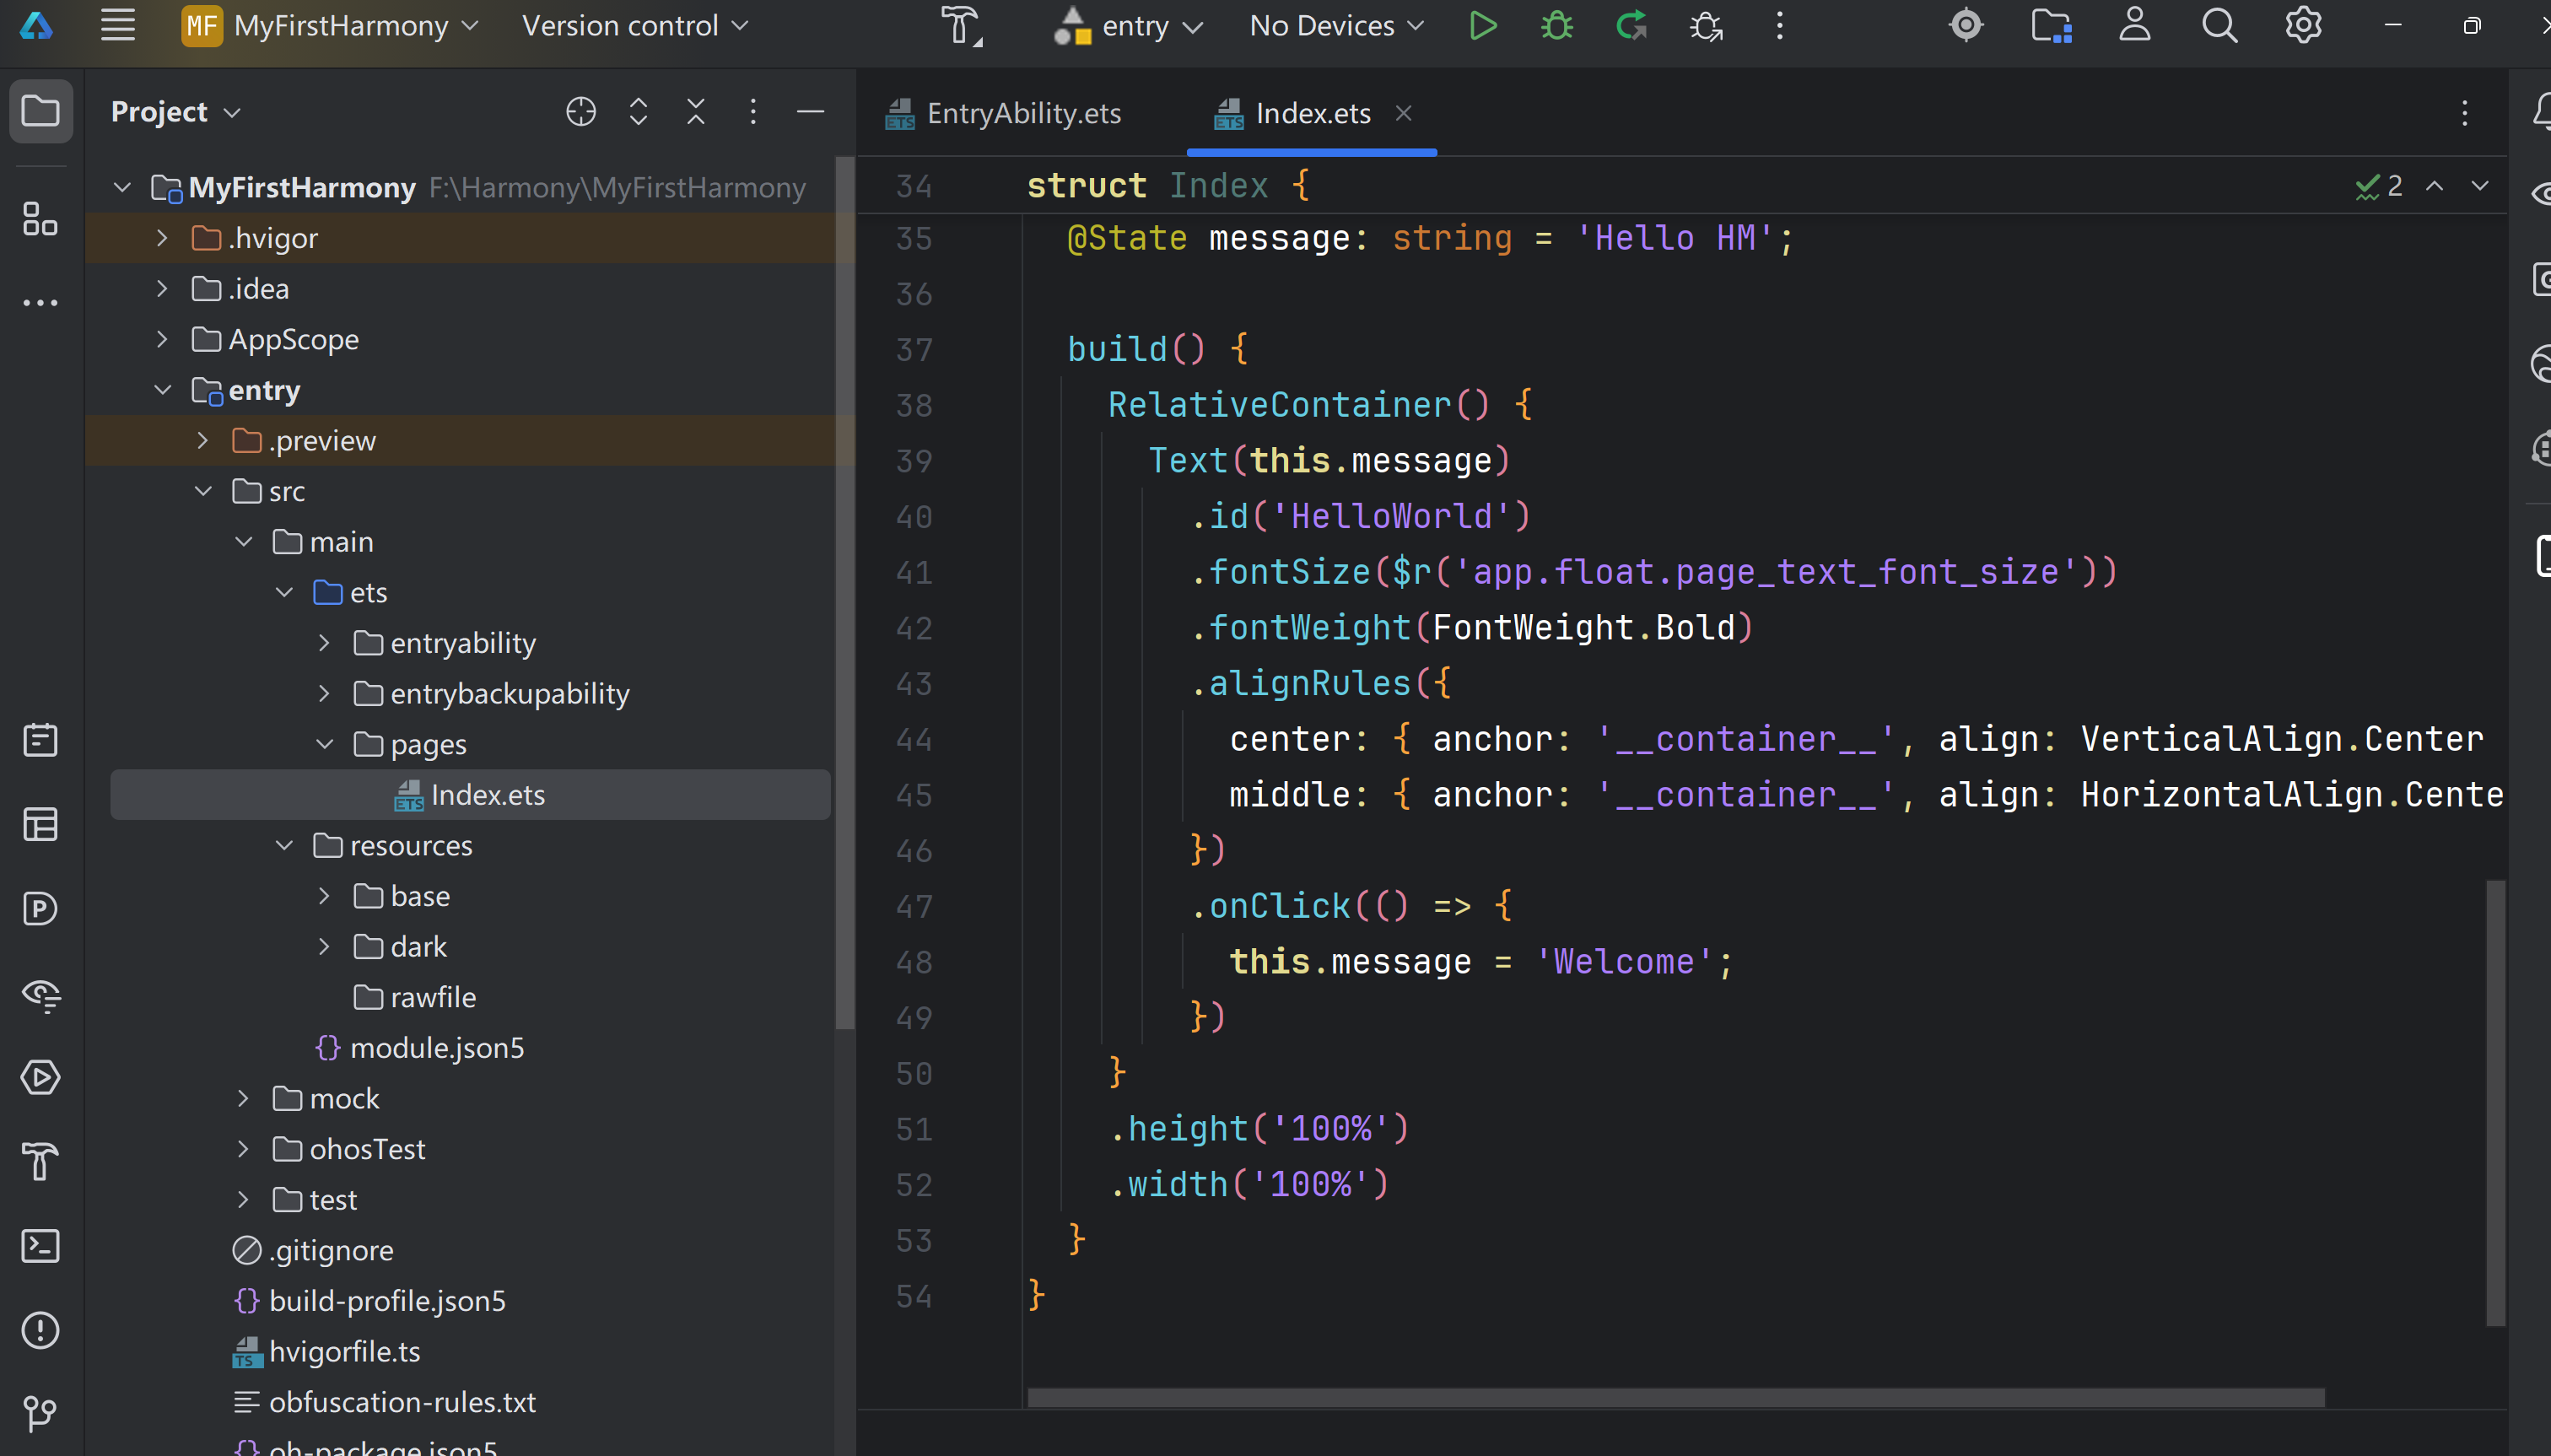The image size is (2551, 1456).
Task: Click the Build hammer icon in toolbar
Action: 962,25
